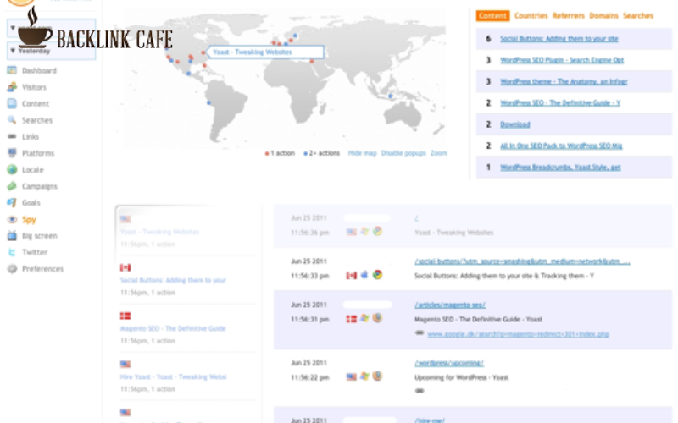Screen dimensions: 678x423
Task: Click the Goals flag icon
Action: point(12,202)
